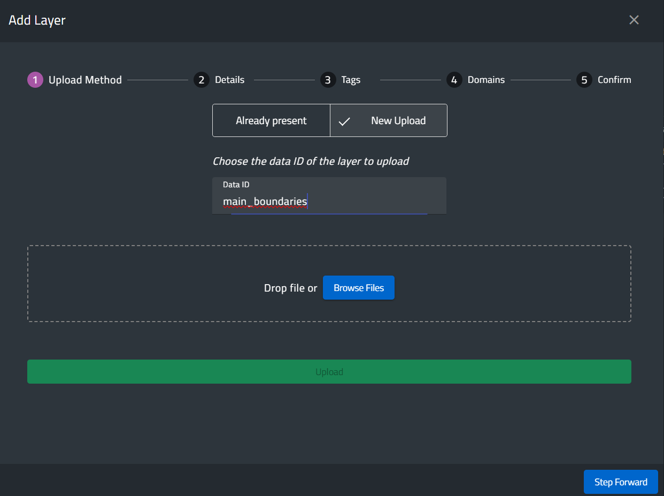Jump to the Details step label
The width and height of the screenshot is (664, 496).
coord(229,80)
